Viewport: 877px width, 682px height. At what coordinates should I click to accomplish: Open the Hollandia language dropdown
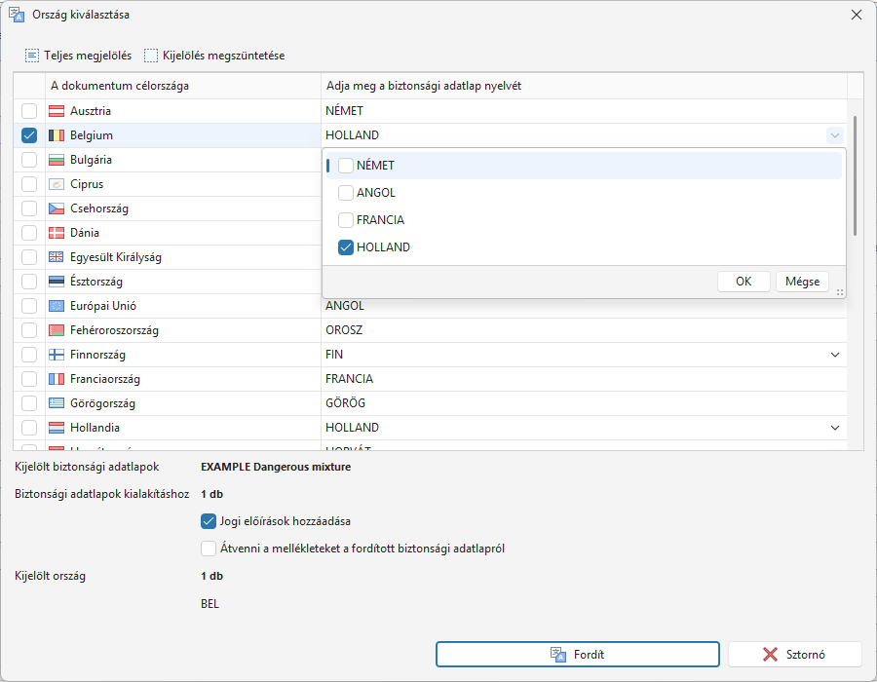834,428
